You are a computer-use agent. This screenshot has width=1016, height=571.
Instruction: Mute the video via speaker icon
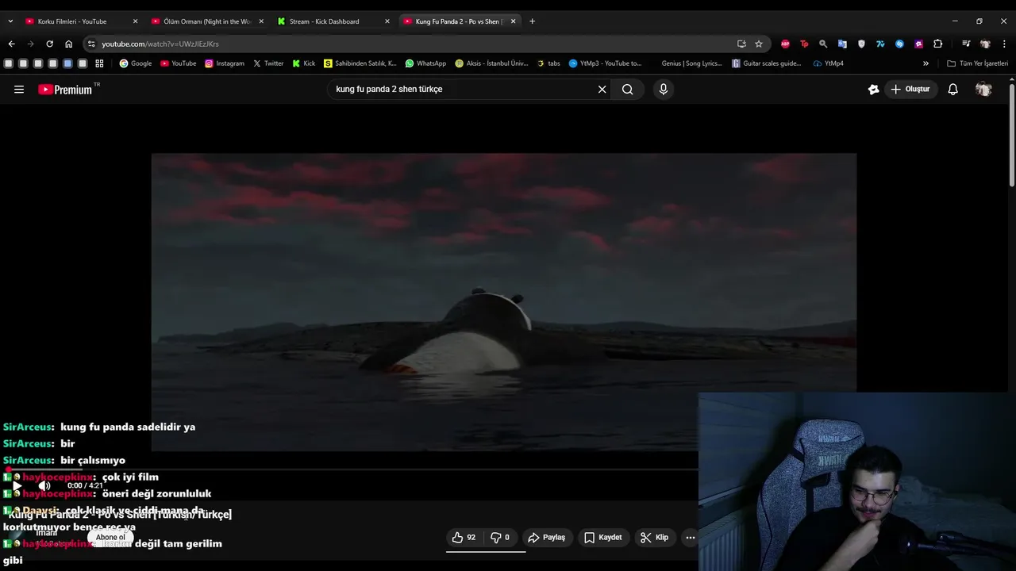coord(45,486)
